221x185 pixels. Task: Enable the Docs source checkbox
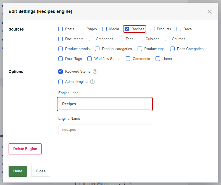click(179, 29)
